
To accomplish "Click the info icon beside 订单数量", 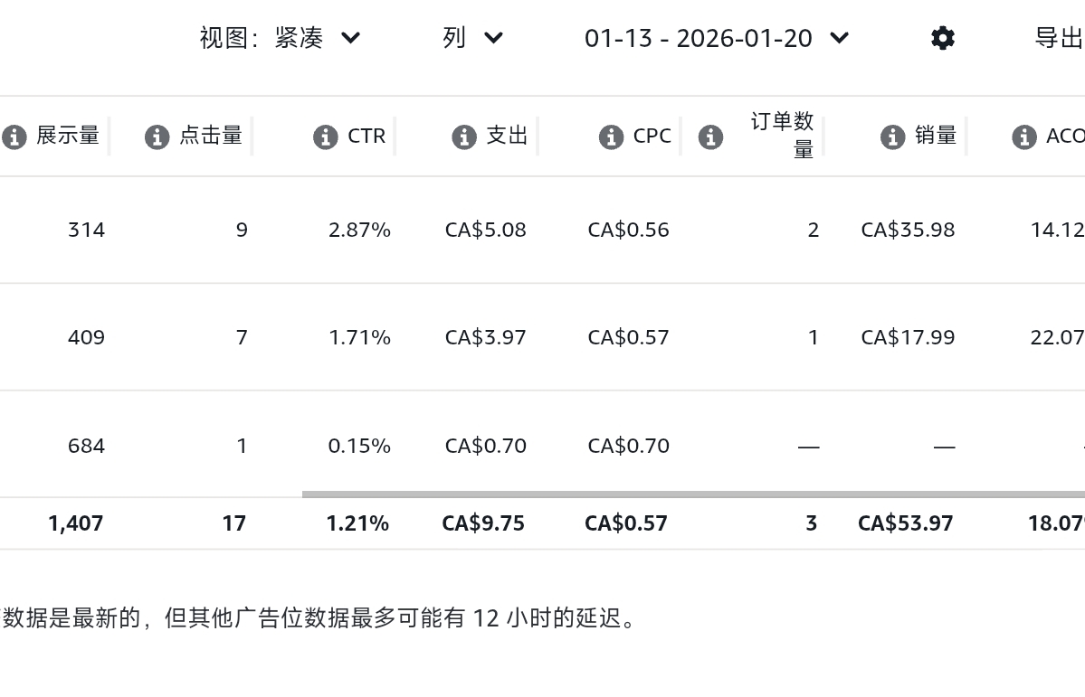I will click(710, 137).
